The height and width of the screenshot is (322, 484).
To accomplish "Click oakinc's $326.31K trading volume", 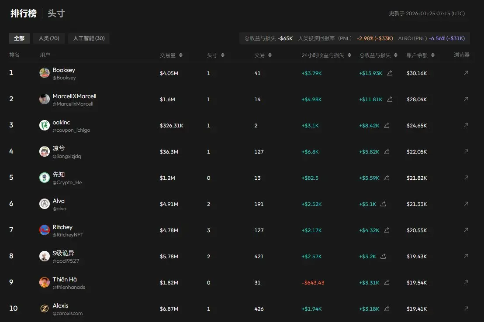I will point(172,126).
